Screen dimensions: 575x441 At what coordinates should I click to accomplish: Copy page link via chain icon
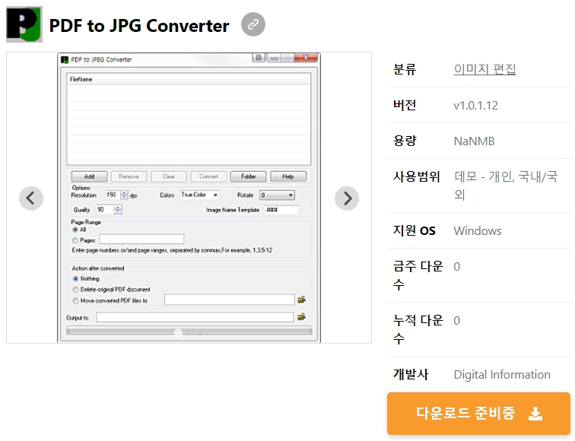tap(253, 24)
